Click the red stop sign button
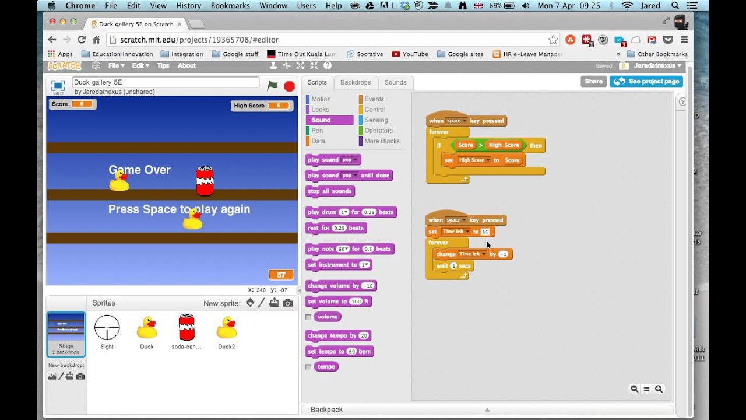Viewport: 746px width, 420px height. click(289, 86)
